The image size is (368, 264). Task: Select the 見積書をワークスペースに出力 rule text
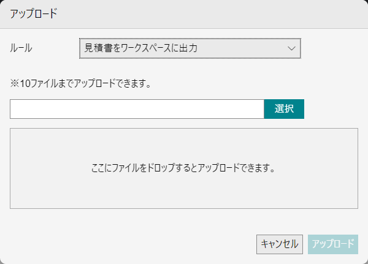140,48
